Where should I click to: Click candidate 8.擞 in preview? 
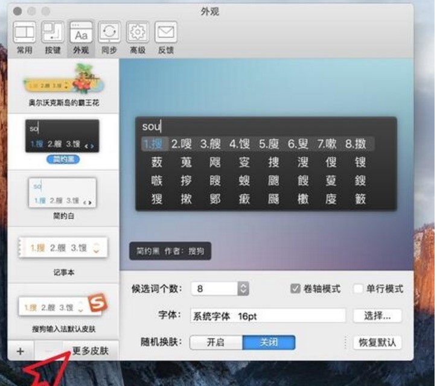pyautogui.click(x=356, y=144)
